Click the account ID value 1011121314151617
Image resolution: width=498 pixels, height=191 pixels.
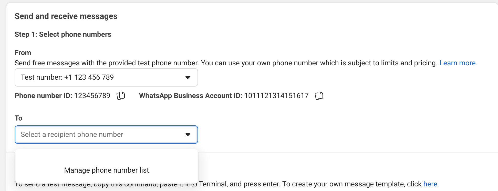pos(276,96)
